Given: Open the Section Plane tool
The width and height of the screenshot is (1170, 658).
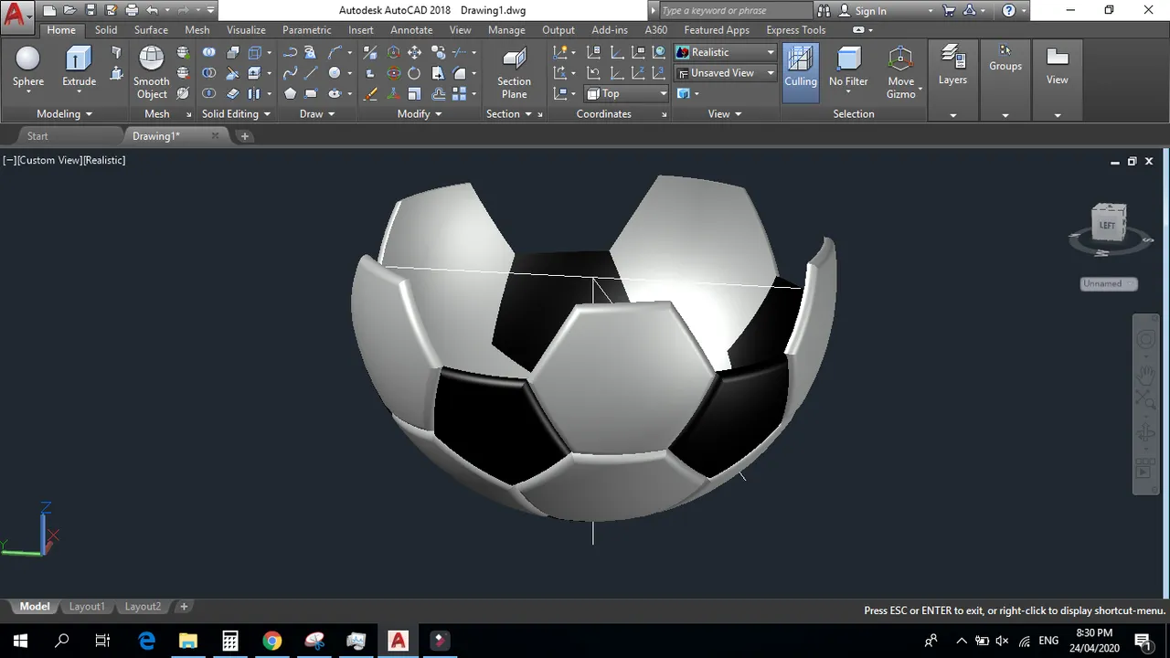Looking at the screenshot, I should pos(514,73).
